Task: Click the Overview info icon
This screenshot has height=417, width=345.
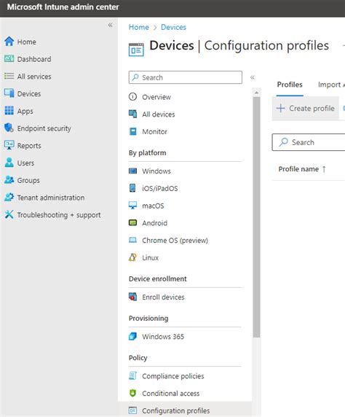Action: click(132, 96)
